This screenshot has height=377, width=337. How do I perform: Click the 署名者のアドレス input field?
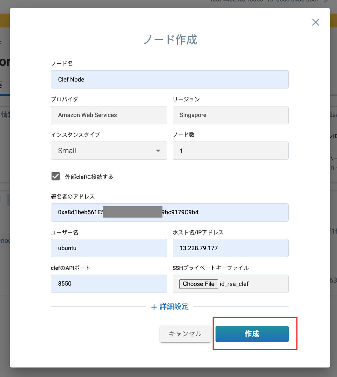169,212
